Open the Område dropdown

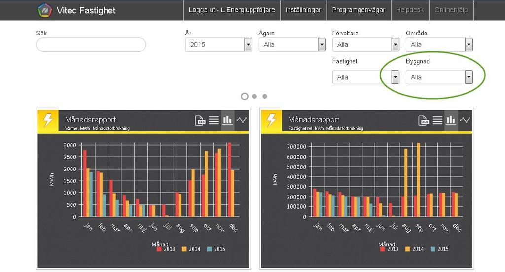coord(439,45)
